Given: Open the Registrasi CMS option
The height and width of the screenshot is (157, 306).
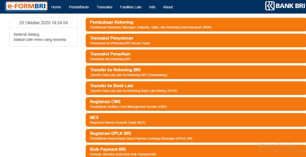Looking at the screenshot, I should tap(196, 104).
